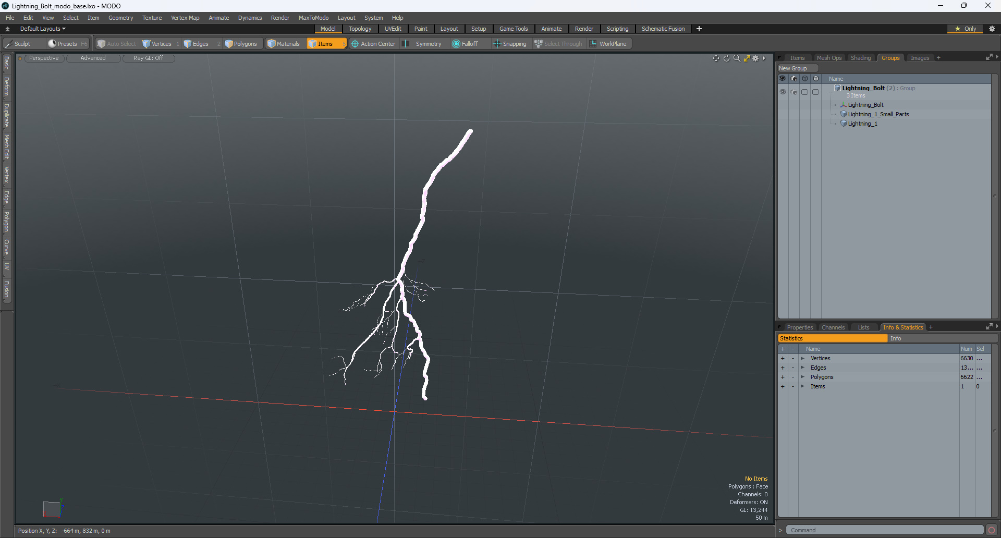
Task: Select the Lightning_1 mesh item
Action: pos(862,124)
